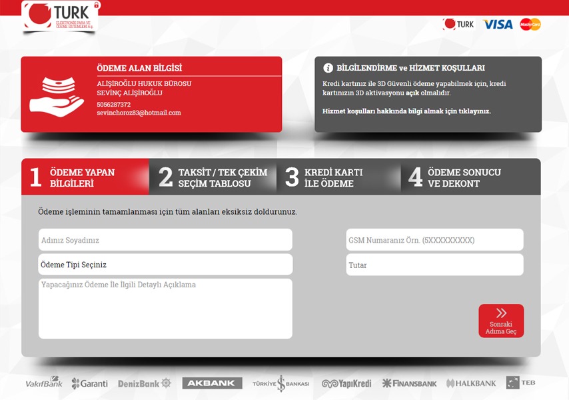
Task: Click the SEVİNÇ ALİŞİROĞLU name text
Action: [x=129, y=93]
